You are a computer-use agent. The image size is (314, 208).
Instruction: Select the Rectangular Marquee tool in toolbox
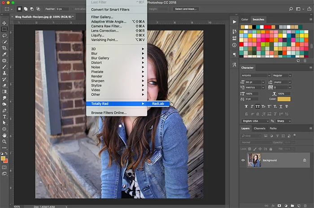pyautogui.click(x=4, y=29)
